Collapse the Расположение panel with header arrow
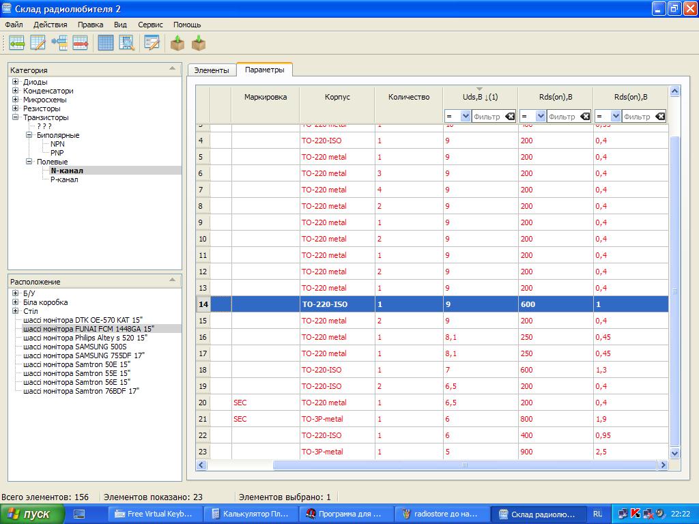Image resolution: width=699 pixels, height=524 pixels. pos(173,280)
